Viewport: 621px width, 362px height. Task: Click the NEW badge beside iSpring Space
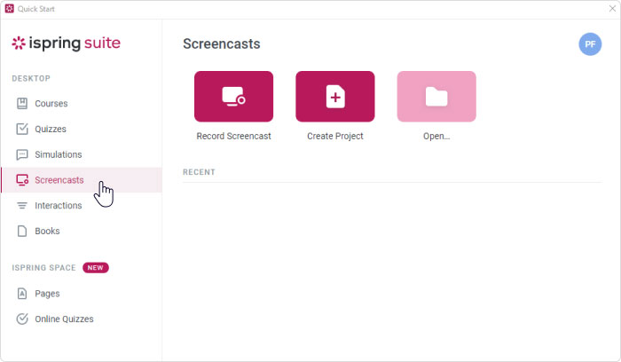[96, 267]
